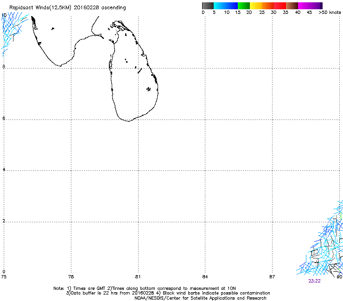
Task: Click the '45' color scale label
Action: (x=309, y=13)
